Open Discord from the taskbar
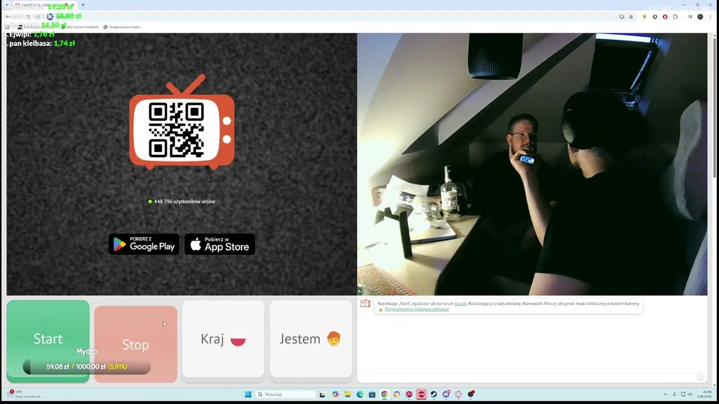 [x=446, y=394]
